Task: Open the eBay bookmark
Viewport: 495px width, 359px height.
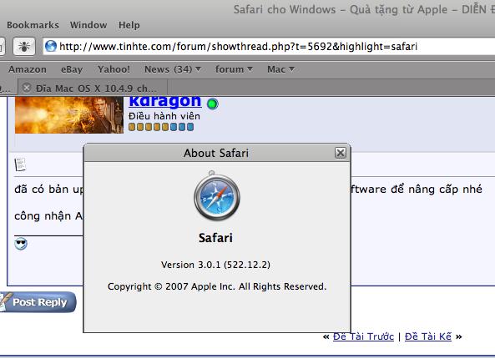Action: [72, 69]
